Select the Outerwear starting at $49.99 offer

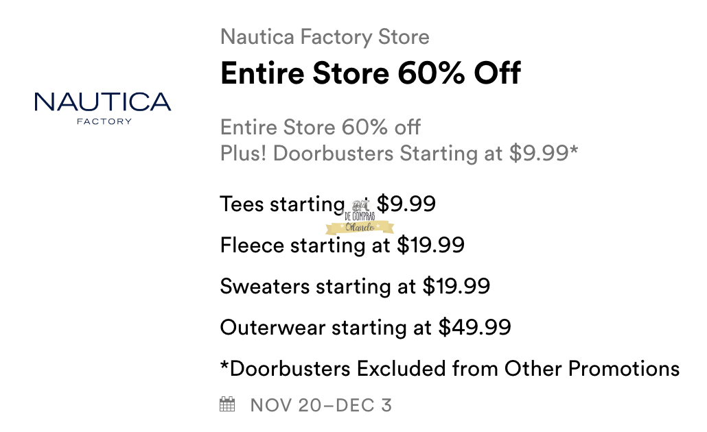[x=365, y=327]
